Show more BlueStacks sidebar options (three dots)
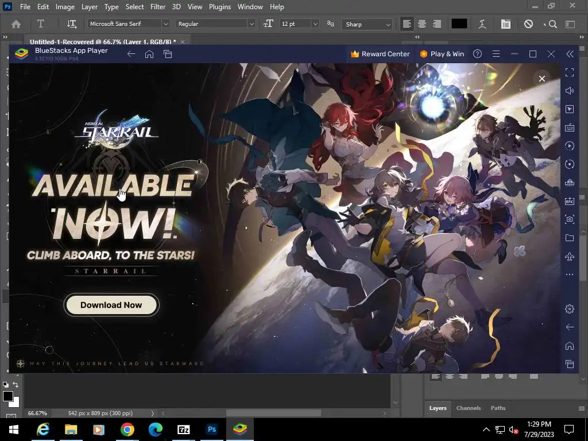 [x=570, y=274]
